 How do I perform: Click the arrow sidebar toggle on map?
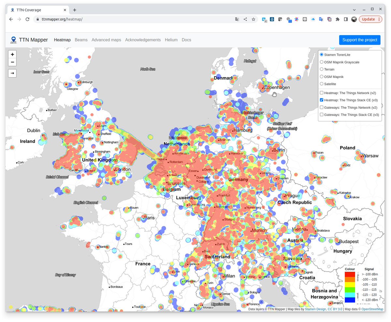point(12,73)
